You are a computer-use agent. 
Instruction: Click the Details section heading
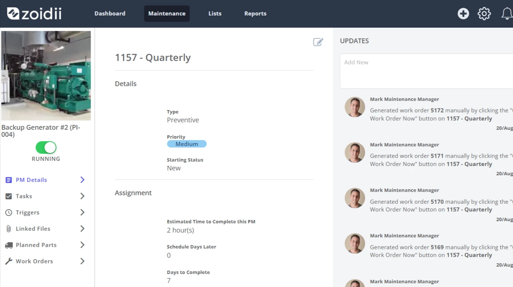click(x=125, y=84)
